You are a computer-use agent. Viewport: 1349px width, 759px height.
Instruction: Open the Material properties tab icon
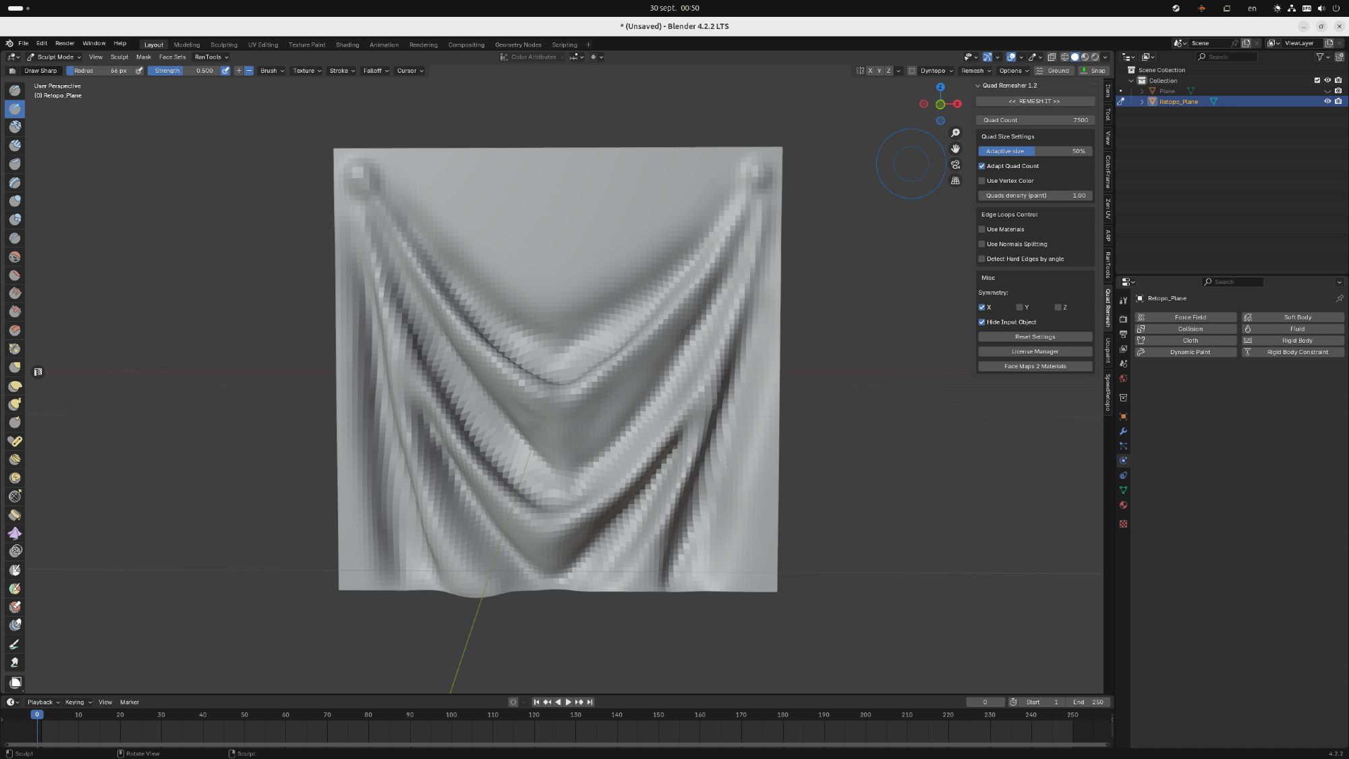(1123, 505)
